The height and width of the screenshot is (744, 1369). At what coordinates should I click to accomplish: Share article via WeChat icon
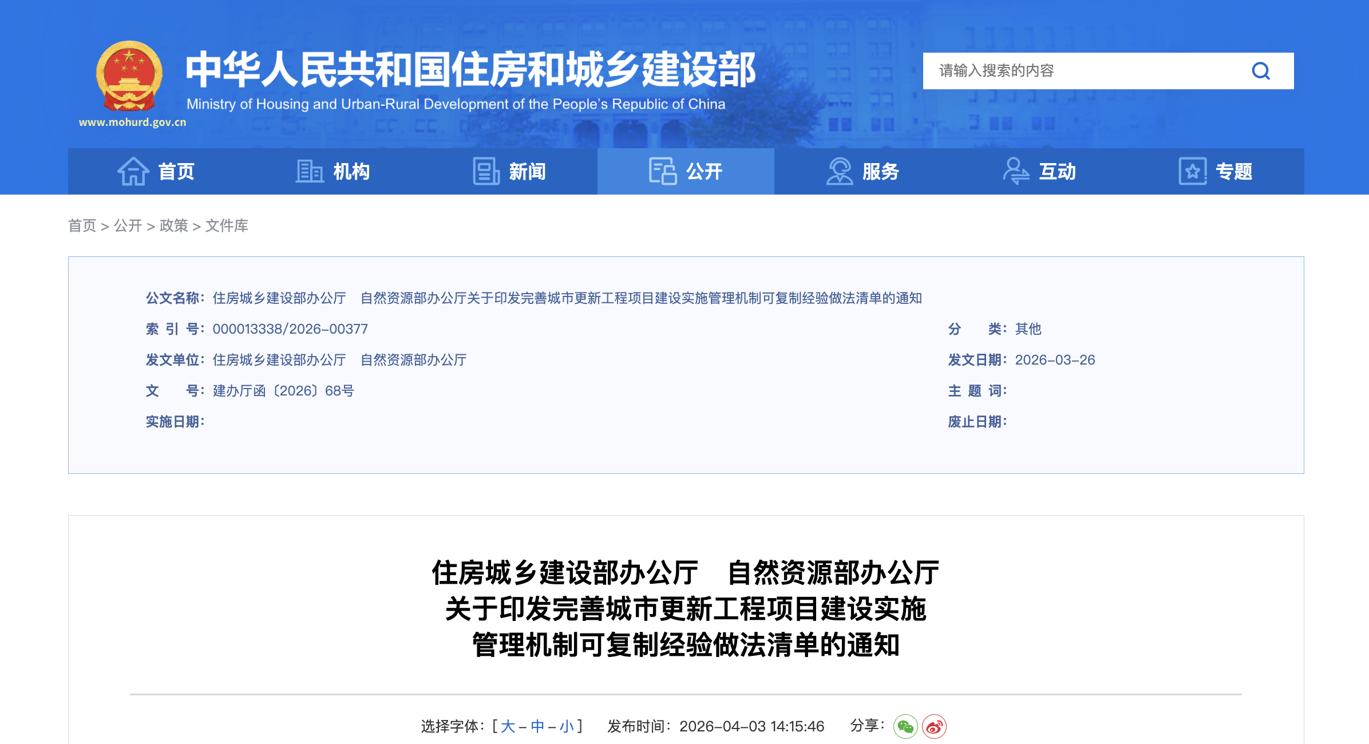click(x=905, y=727)
